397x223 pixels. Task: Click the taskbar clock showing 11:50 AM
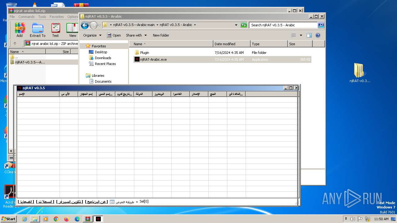tap(381, 219)
